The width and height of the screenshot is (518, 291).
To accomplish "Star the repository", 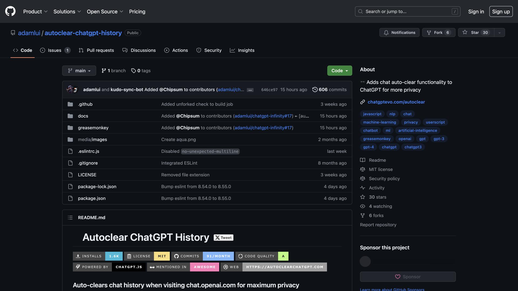I will [476, 32].
